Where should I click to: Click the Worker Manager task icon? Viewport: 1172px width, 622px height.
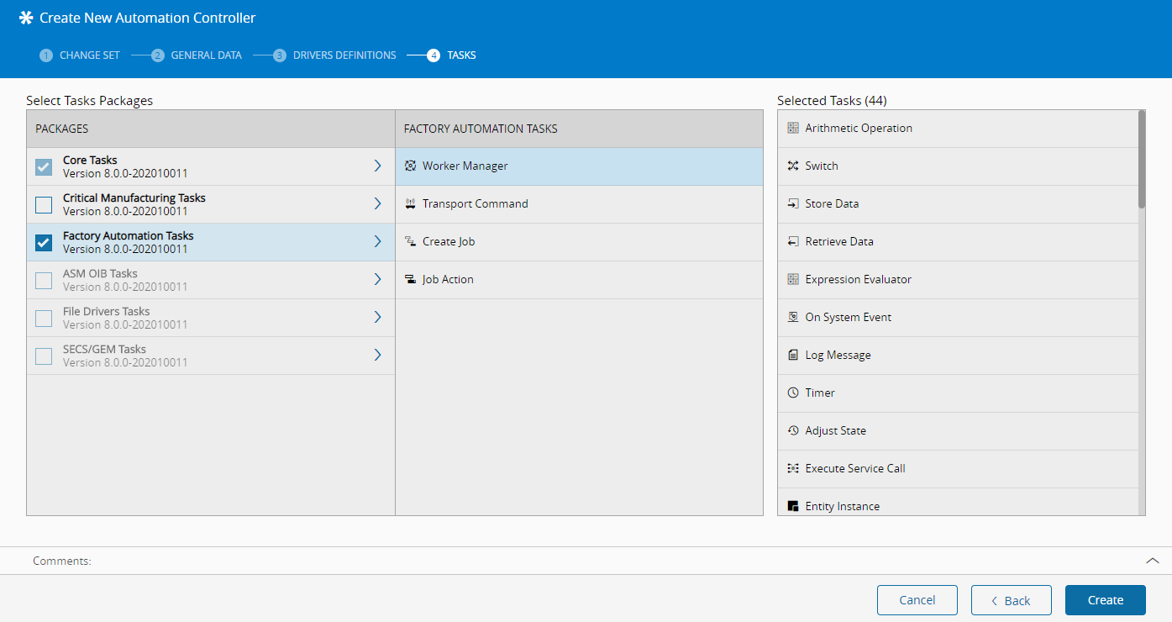pyautogui.click(x=410, y=166)
